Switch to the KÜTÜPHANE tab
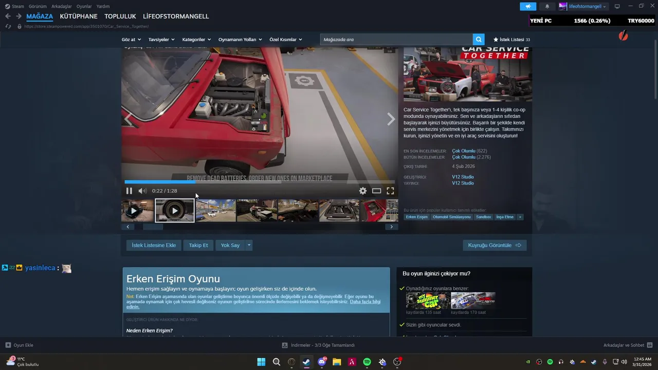 click(x=79, y=16)
